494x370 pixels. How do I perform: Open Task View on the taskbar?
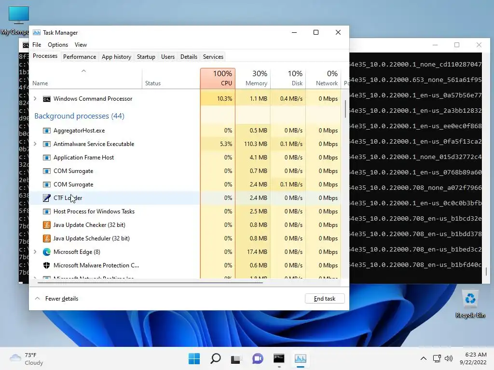coord(235,358)
